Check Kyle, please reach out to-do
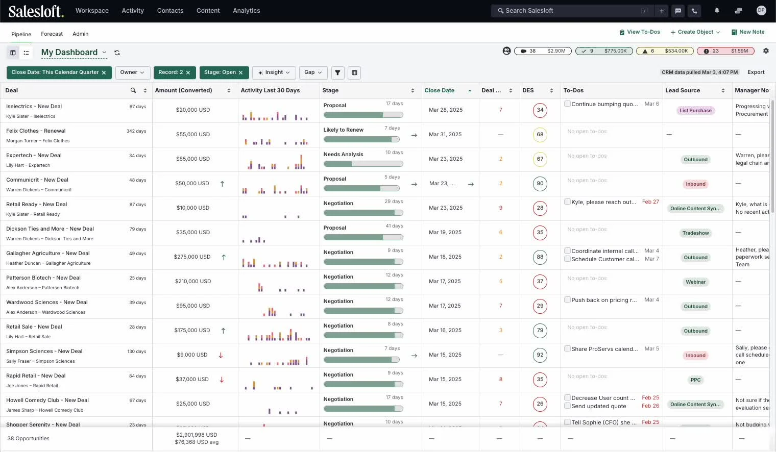Screen dimensions: 776x452 coord(567,202)
